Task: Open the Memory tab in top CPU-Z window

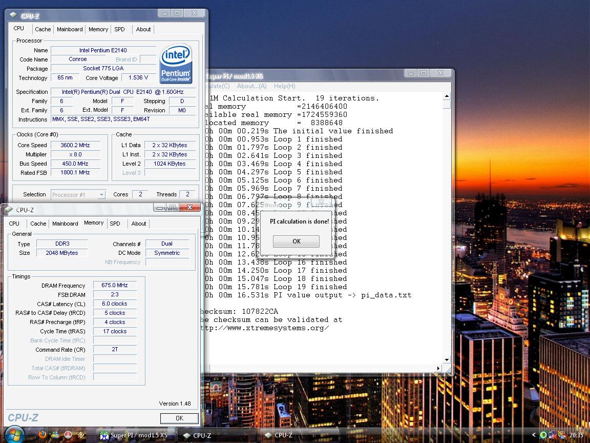Action: coord(98,29)
